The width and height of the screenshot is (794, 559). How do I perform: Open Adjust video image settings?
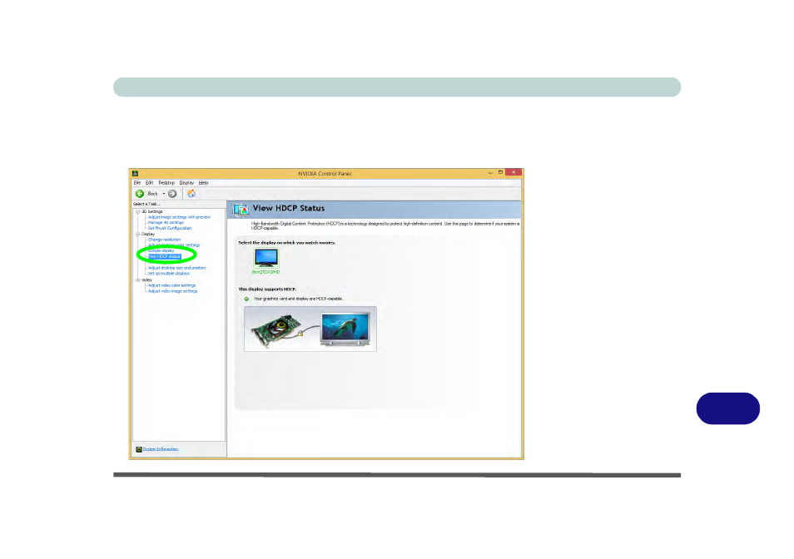172,291
